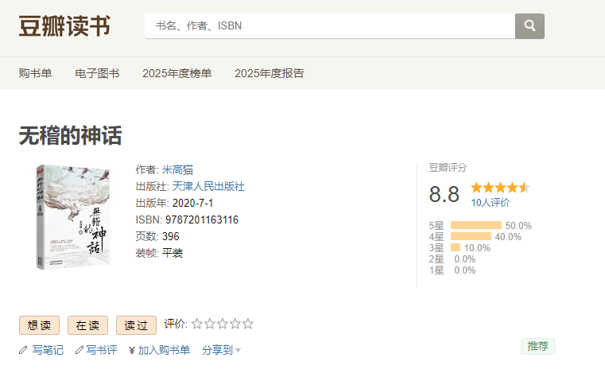The width and height of the screenshot is (605, 373).
Task: Open author link 米高猫
Action: pyautogui.click(x=177, y=169)
